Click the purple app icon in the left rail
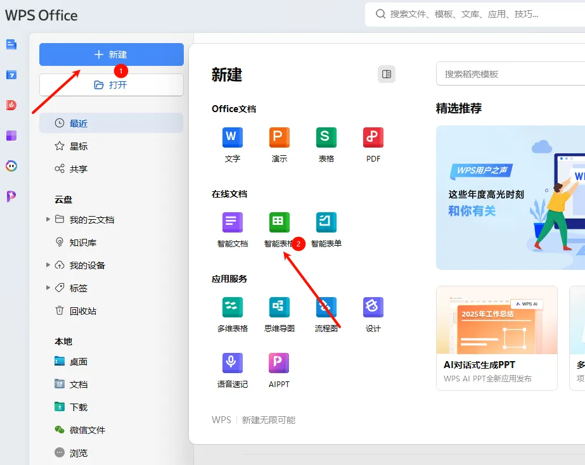The height and width of the screenshot is (465, 585). tap(11, 136)
